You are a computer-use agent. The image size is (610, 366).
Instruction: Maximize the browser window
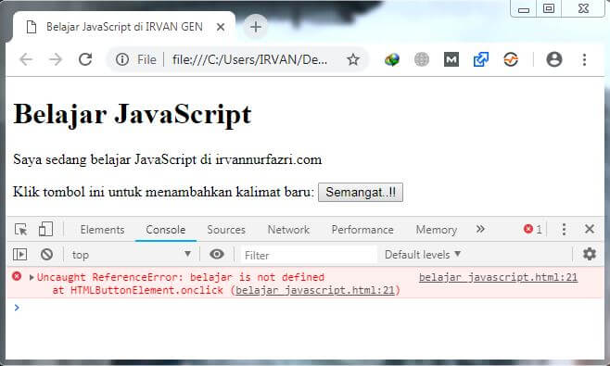click(549, 8)
